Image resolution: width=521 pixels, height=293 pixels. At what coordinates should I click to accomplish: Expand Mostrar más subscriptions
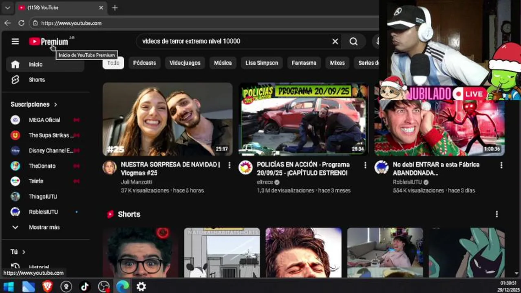click(x=45, y=227)
